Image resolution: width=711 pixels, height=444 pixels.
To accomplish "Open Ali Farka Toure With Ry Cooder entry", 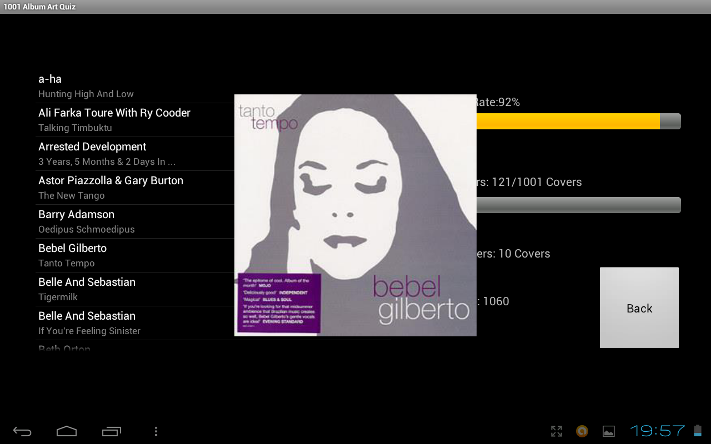I will (x=135, y=120).
